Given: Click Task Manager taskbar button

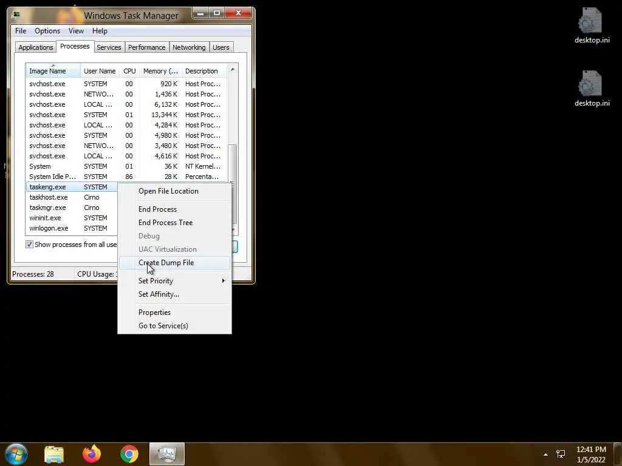Looking at the screenshot, I should 166,454.
